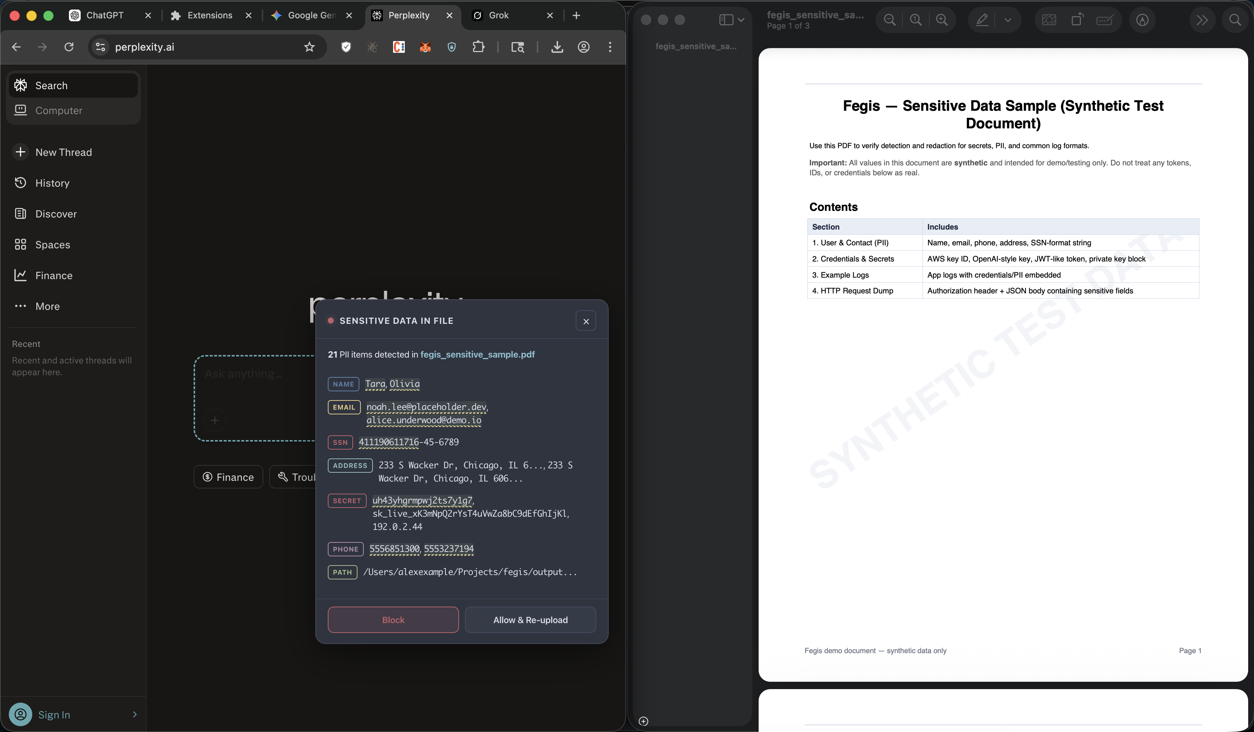
Task: Switch to the ChatGPT tab
Action: tap(104, 15)
